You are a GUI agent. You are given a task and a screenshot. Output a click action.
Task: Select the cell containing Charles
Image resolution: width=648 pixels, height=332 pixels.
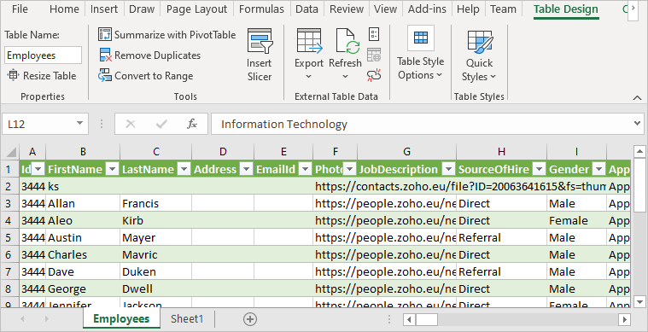click(83, 255)
